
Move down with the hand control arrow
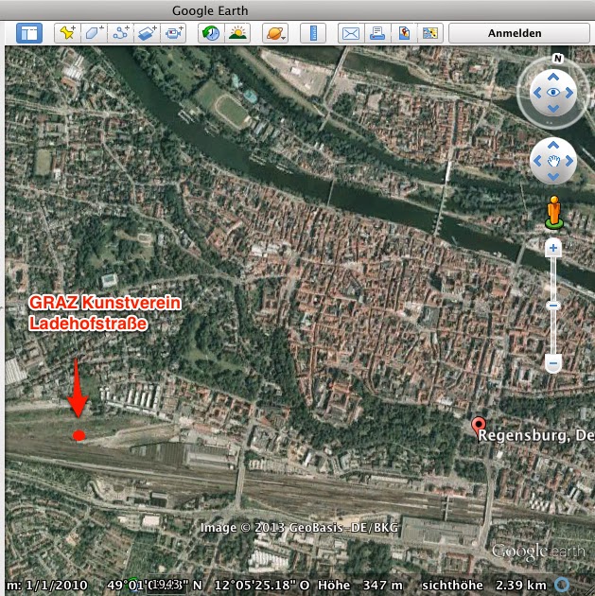coord(553,176)
